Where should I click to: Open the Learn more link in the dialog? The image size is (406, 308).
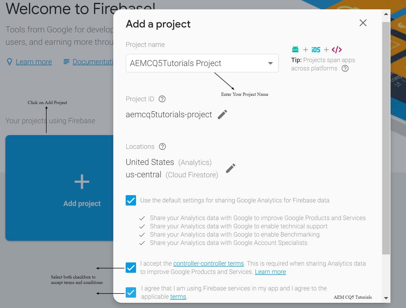[x=270, y=272]
